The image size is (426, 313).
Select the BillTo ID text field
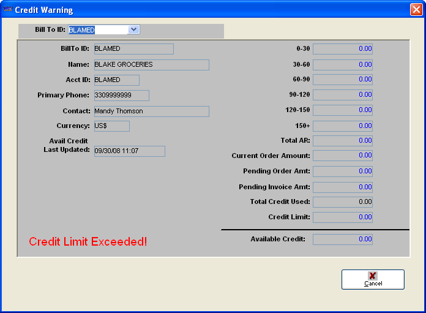133,49
